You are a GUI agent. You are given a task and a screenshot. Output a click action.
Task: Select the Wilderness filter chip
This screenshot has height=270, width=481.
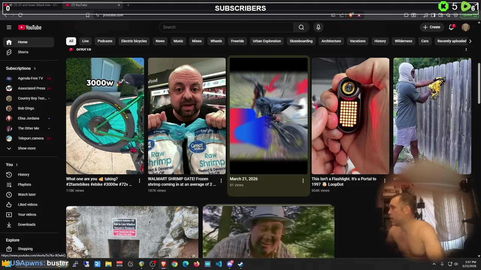(x=404, y=41)
